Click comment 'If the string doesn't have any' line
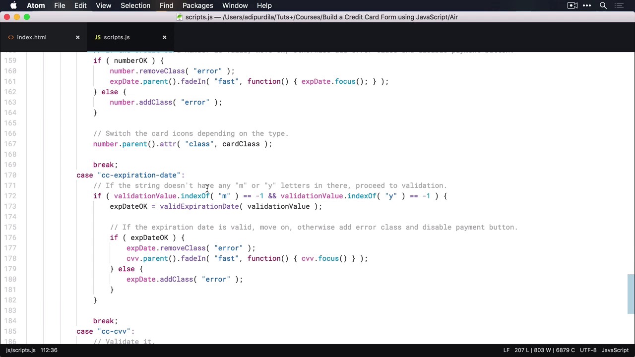The height and width of the screenshot is (357, 635). click(270, 185)
